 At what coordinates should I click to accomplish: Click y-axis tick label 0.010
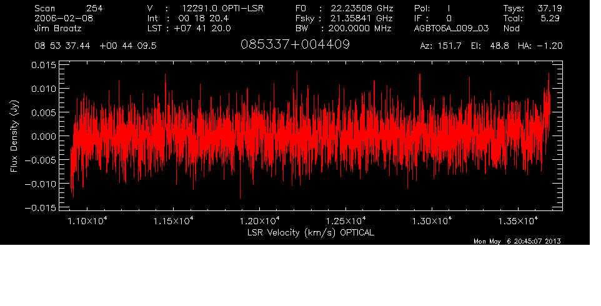pyautogui.click(x=43, y=89)
